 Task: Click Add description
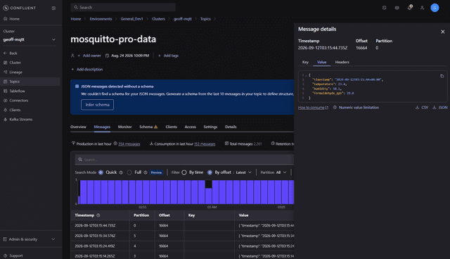(x=87, y=69)
